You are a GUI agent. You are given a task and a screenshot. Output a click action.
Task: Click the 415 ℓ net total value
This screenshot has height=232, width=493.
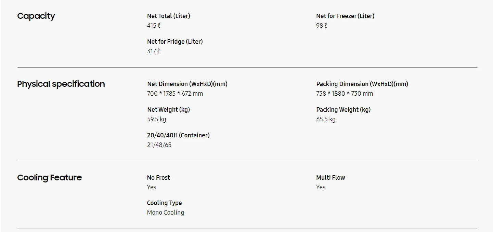pos(154,26)
